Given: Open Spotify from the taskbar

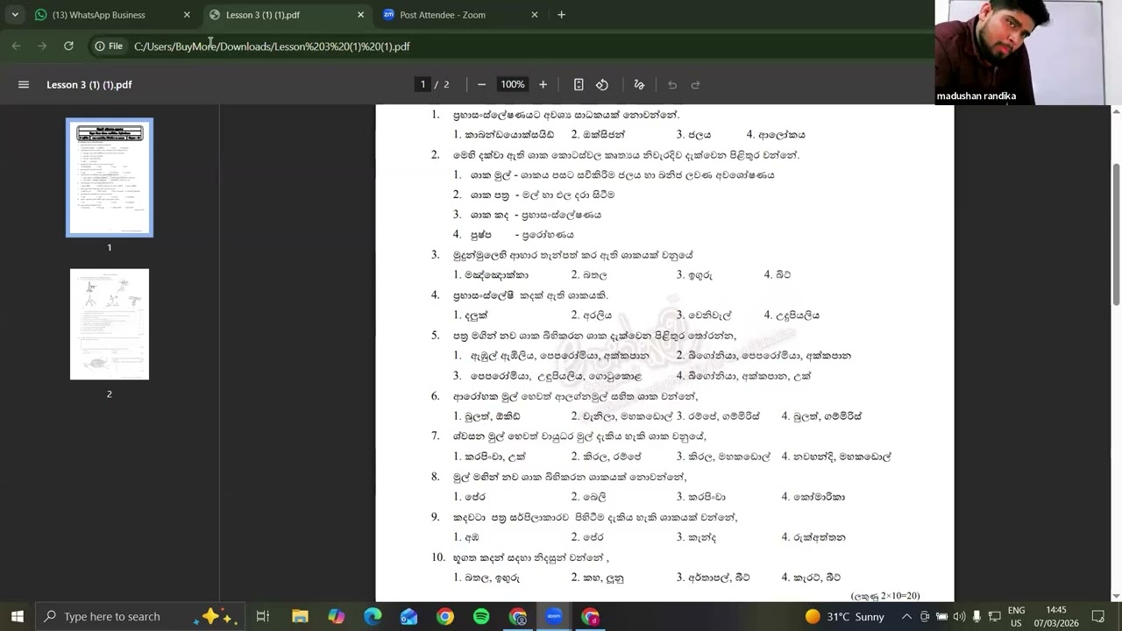Looking at the screenshot, I should pos(481,617).
